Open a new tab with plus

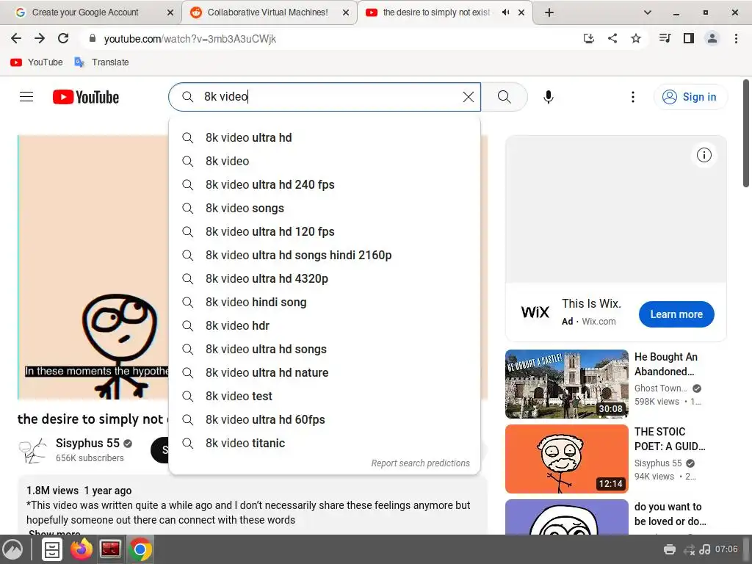(x=549, y=12)
